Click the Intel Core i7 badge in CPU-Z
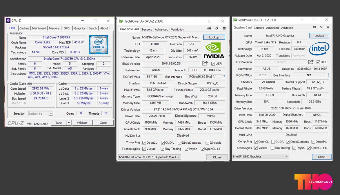The image size is (340, 195). tap(99, 44)
